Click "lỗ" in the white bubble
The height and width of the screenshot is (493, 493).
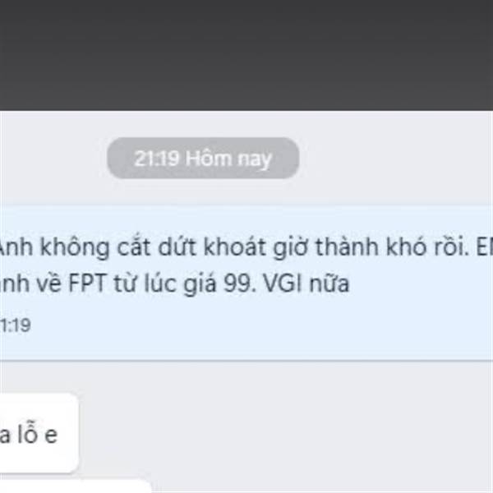click(x=28, y=433)
